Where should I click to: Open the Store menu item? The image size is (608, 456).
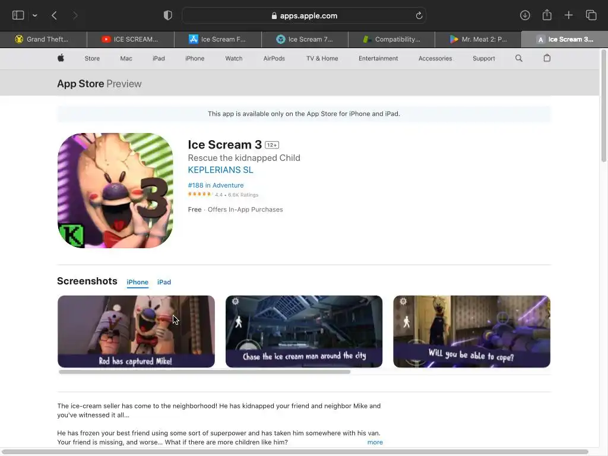92,59
